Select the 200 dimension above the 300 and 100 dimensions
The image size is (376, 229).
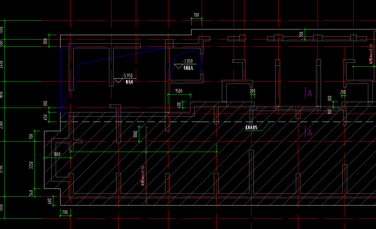pyautogui.click(x=343, y=92)
